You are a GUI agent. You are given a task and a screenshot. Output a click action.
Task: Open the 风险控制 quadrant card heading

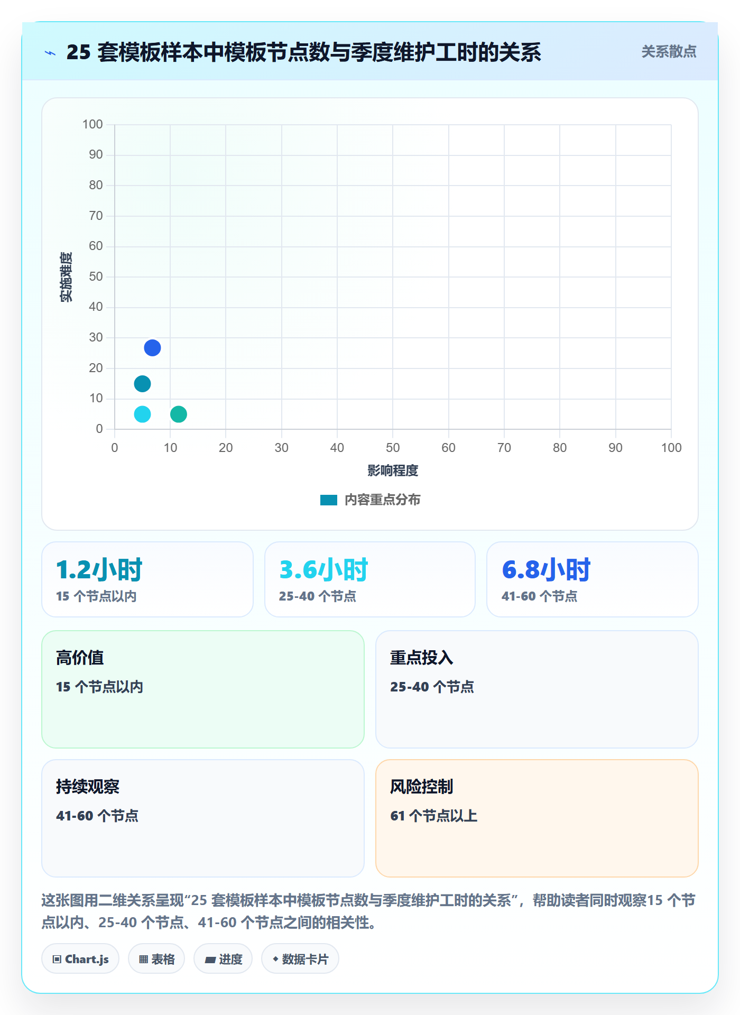pos(422,787)
